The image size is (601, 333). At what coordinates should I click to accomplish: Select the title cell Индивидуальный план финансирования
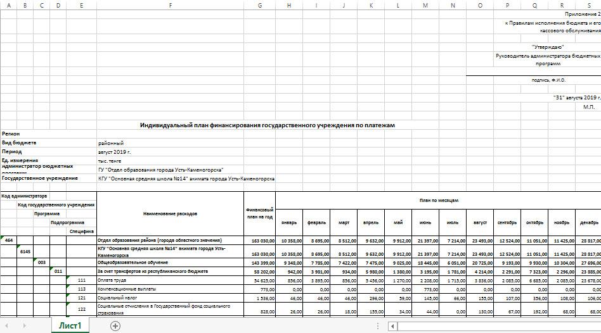267,125
